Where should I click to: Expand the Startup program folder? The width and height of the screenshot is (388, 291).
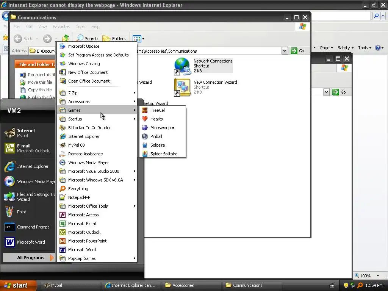(x=97, y=119)
